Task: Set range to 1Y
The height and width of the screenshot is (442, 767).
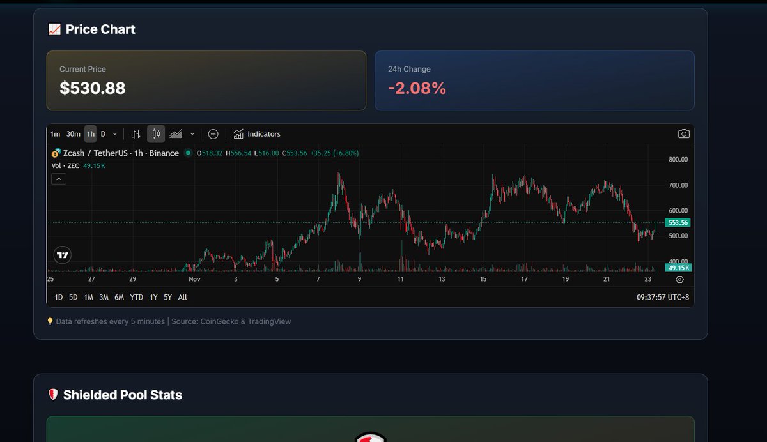Action: 153,297
